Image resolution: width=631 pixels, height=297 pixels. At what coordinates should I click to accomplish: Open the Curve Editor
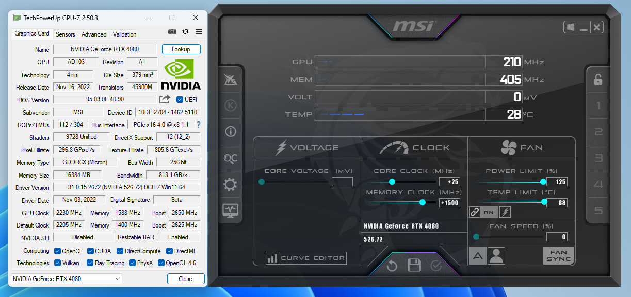(x=306, y=258)
